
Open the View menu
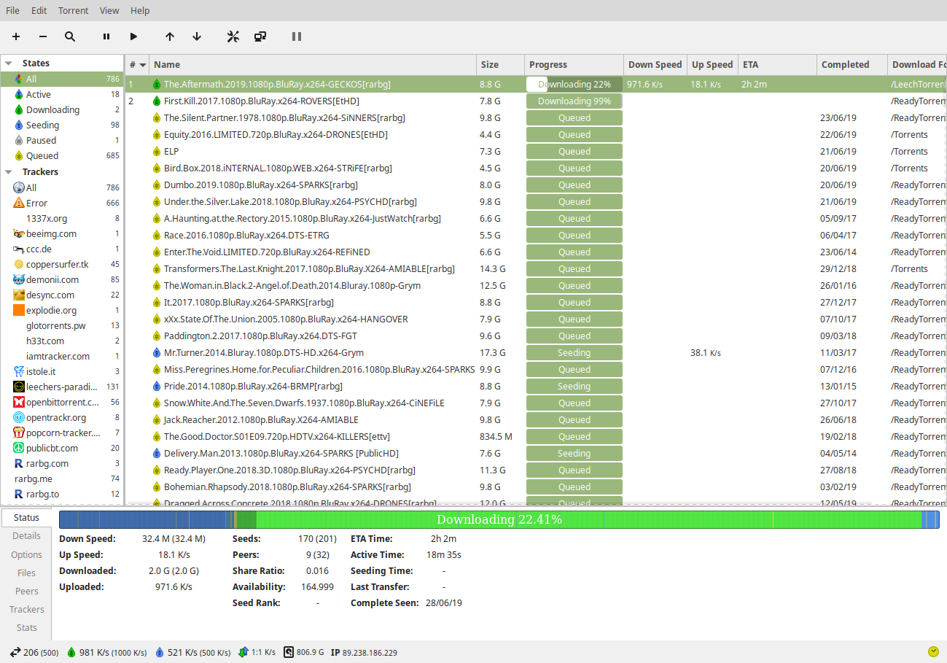pyautogui.click(x=109, y=10)
